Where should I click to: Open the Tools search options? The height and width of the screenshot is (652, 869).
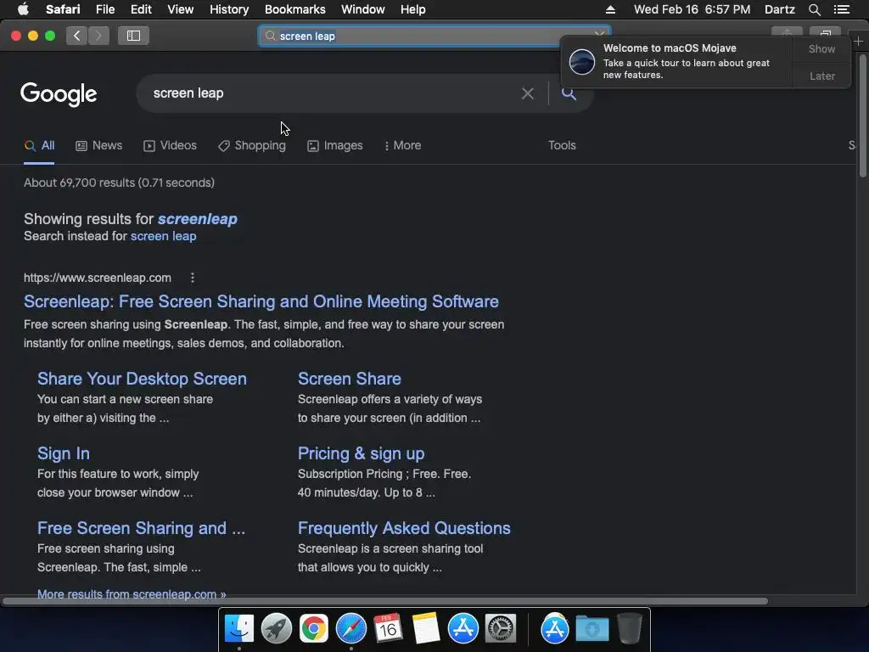562,145
